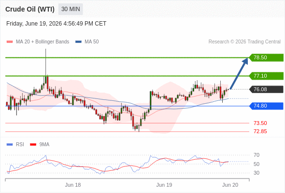
Task: Click the 30 MIN timeframe badge
Action: [x=71, y=9]
